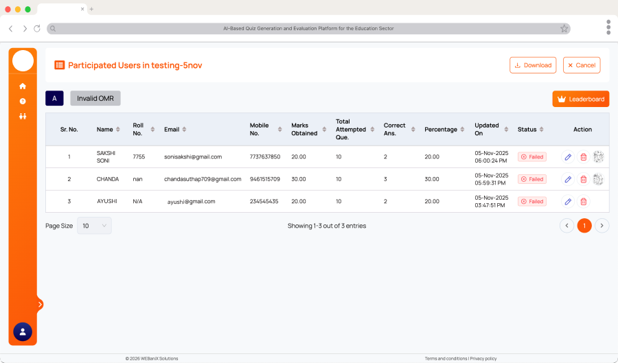Open the Page Size dropdown
Image resolution: width=618 pixels, height=363 pixels.
pos(94,226)
